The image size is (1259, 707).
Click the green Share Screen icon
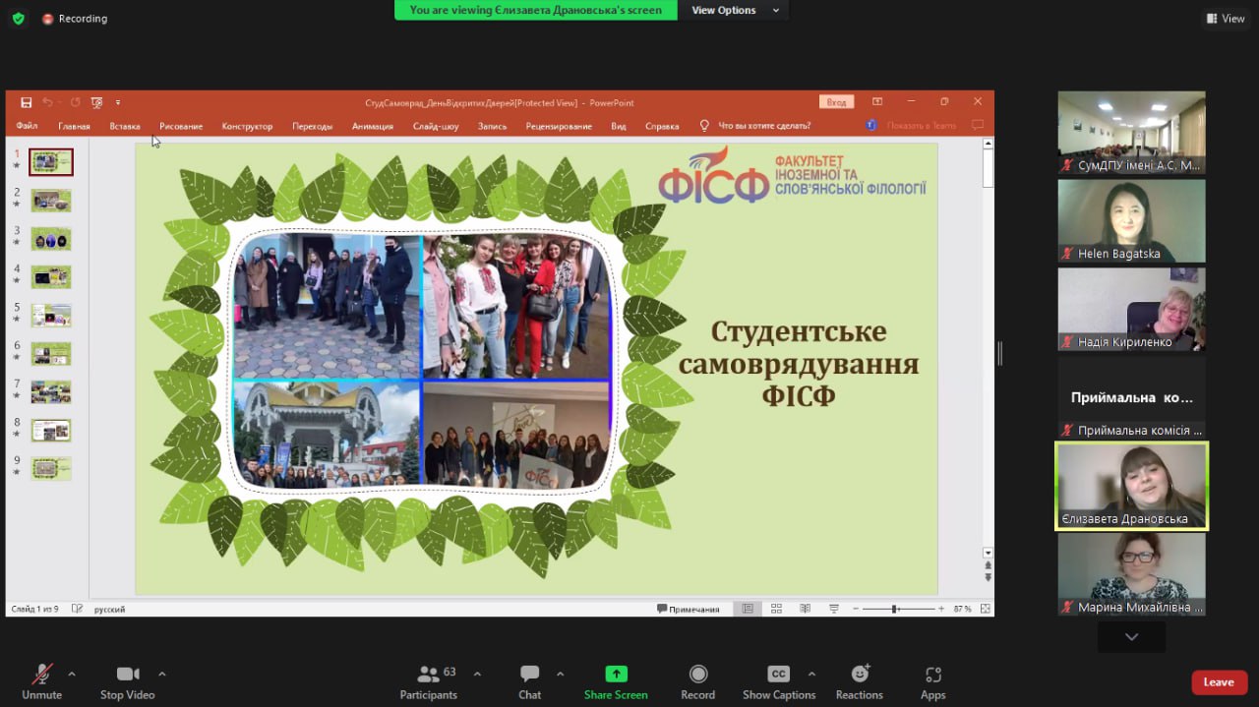click(x=616, y=674)
